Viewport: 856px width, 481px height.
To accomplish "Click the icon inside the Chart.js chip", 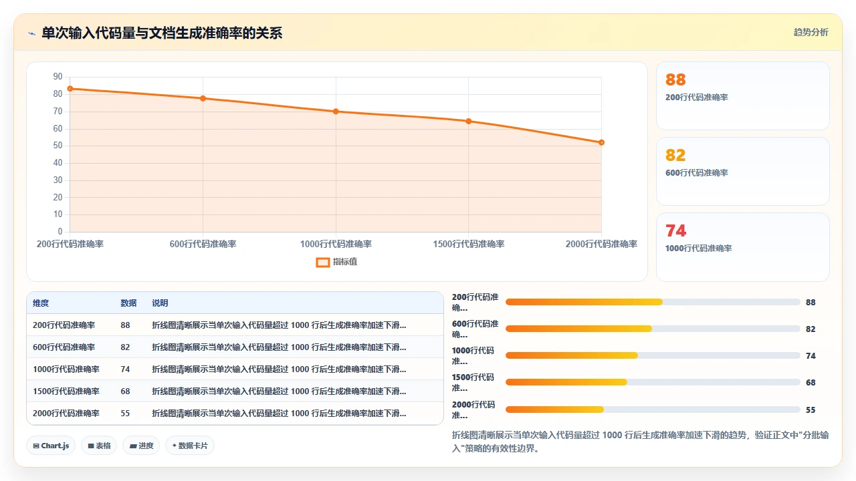I will [36, 446].
